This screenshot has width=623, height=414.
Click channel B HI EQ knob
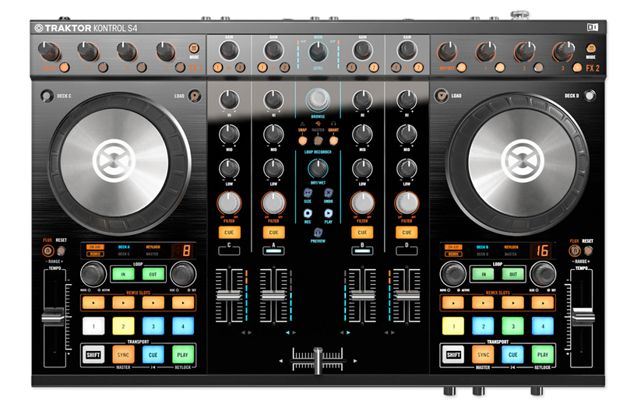click(x=362, y=100)
